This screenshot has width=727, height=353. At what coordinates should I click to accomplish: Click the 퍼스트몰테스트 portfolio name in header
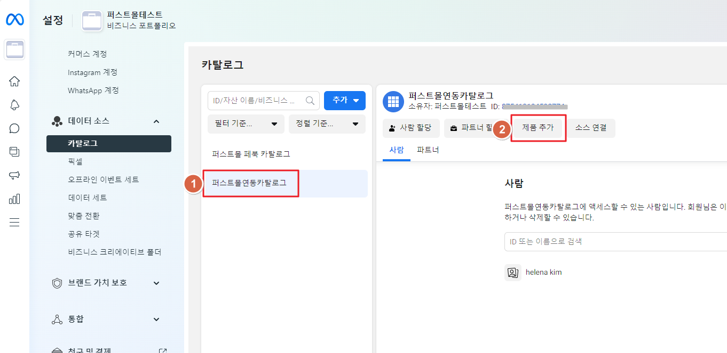135,15
